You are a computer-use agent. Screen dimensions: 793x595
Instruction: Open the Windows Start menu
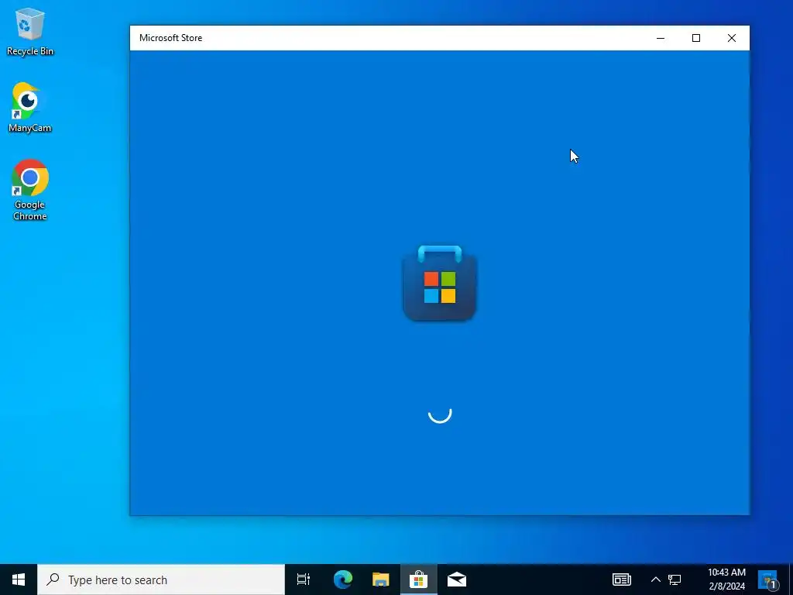(19, 580)
